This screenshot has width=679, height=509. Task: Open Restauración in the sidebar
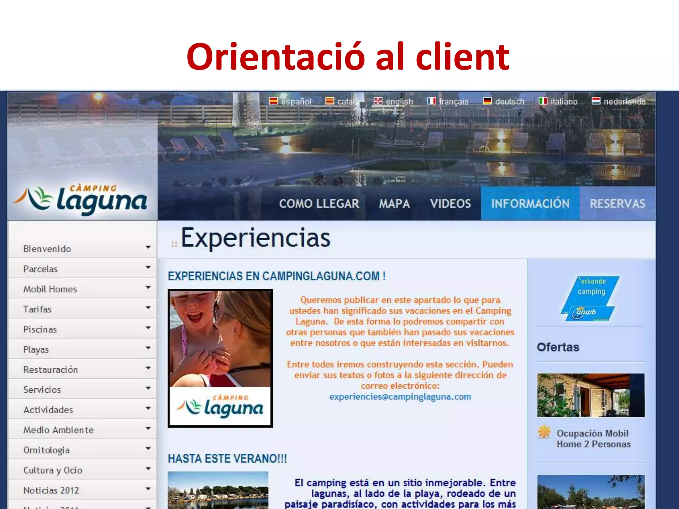(x=51, y=369)
